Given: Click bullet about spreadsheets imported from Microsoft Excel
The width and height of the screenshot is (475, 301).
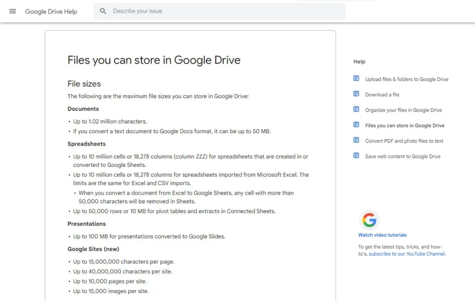Looking at the screenshot, I should pos(191,179).
